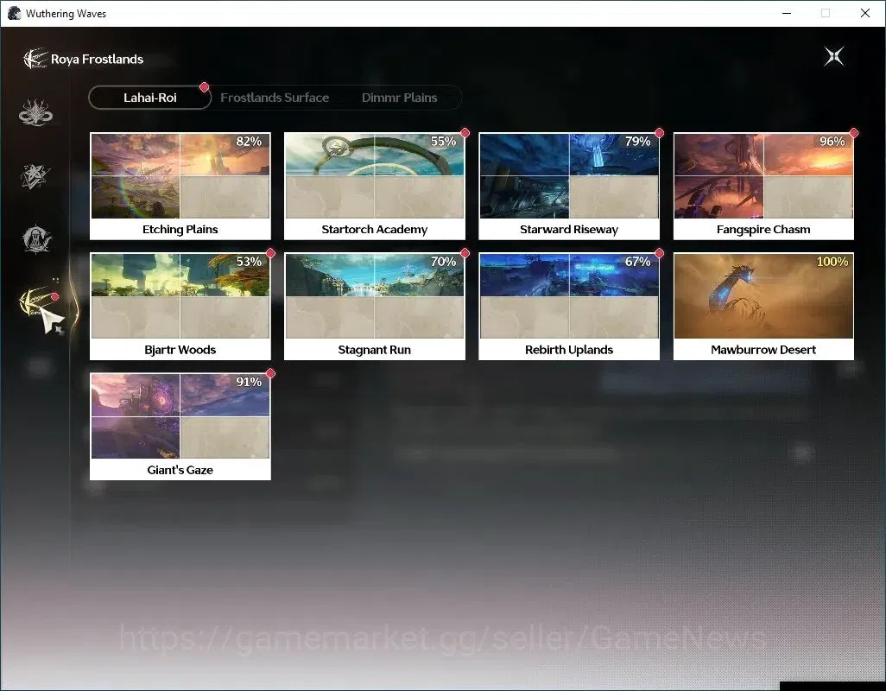Screen dimensions: 886x691
Task: Switch to the Dimmr Plains tab
Action: pos(400,98)
